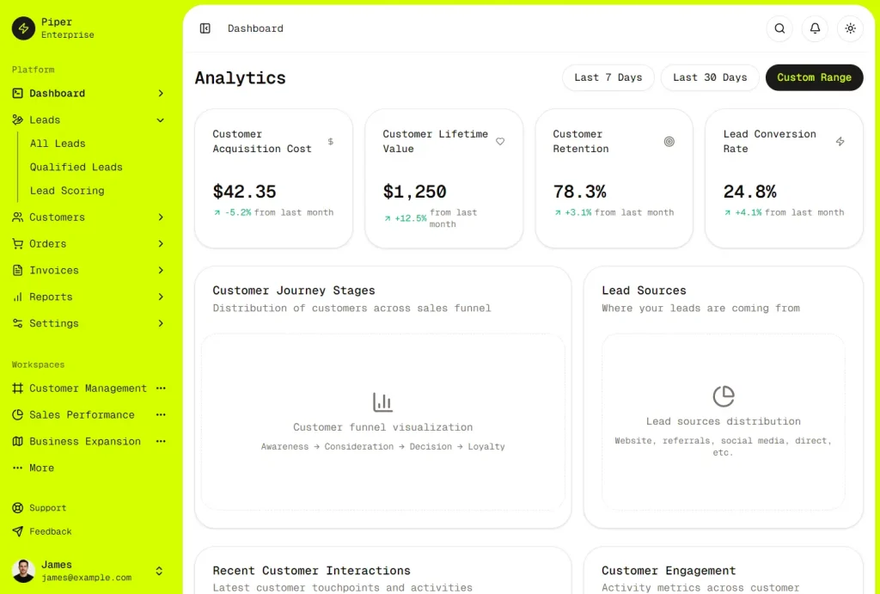The width and height of the screenshot is (880, 594).
Task: Select the Last 30 Days filter
Action: tap(709, 77)
